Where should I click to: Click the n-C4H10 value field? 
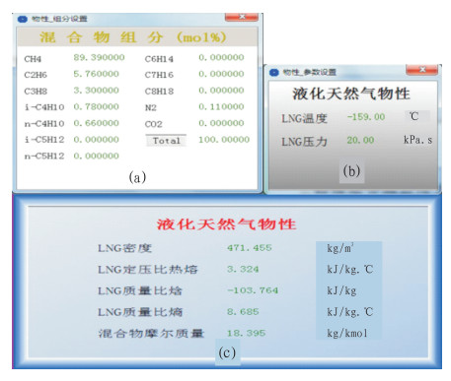[96, 123]
